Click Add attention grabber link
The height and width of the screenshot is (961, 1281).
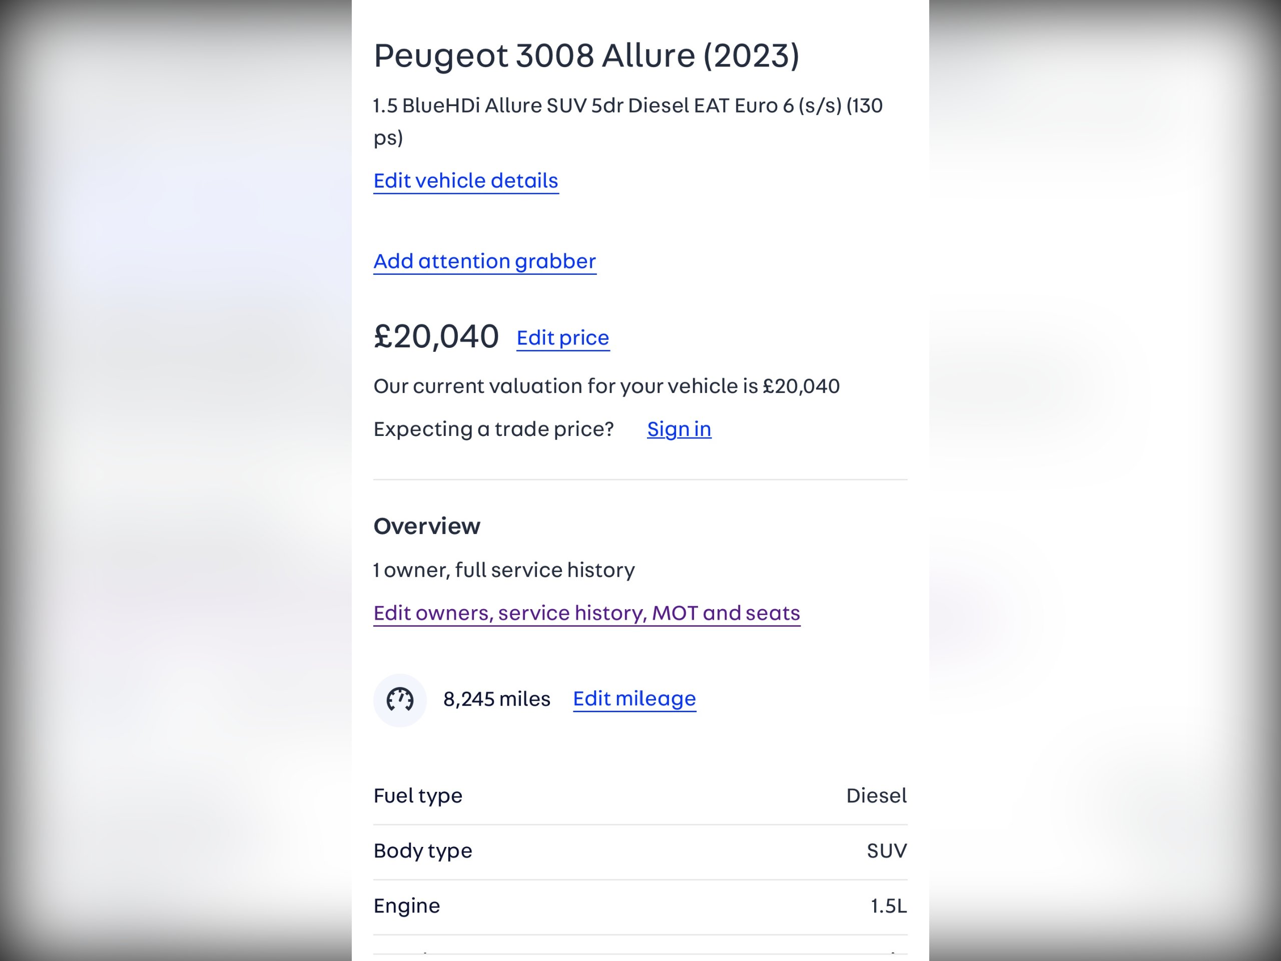click(485, 261)
